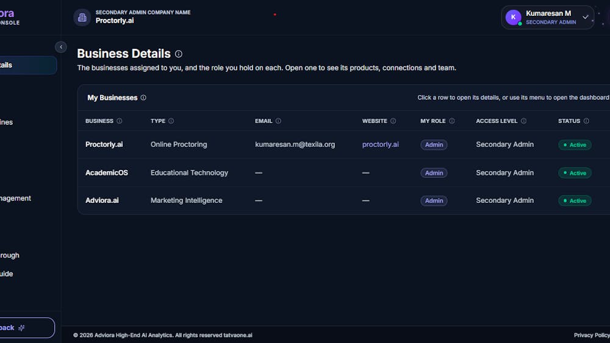Open the sidebar item ending in 'uide'

point(7,274)
